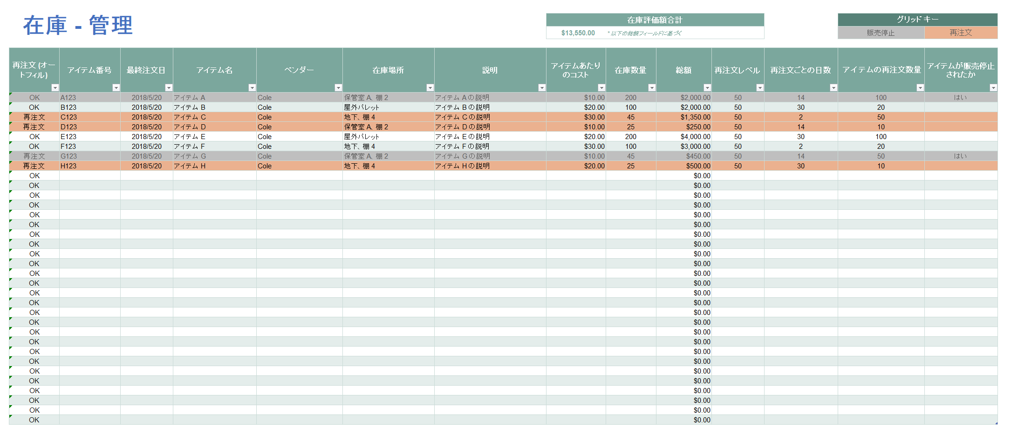Click item name cell アイテム H
The height and width of the screenshot is (441, 1011).
click(x=214, y=166)
